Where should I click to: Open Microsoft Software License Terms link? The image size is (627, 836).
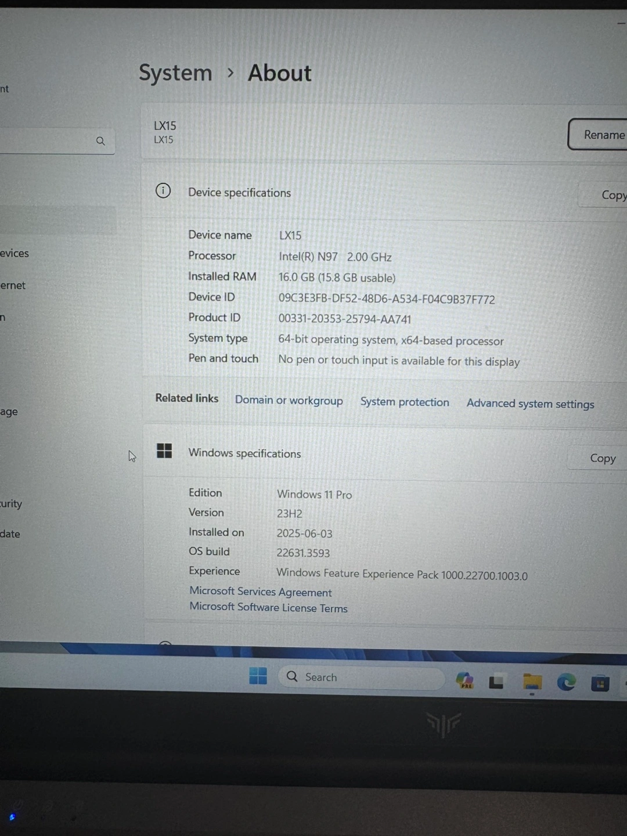(268, 607)
